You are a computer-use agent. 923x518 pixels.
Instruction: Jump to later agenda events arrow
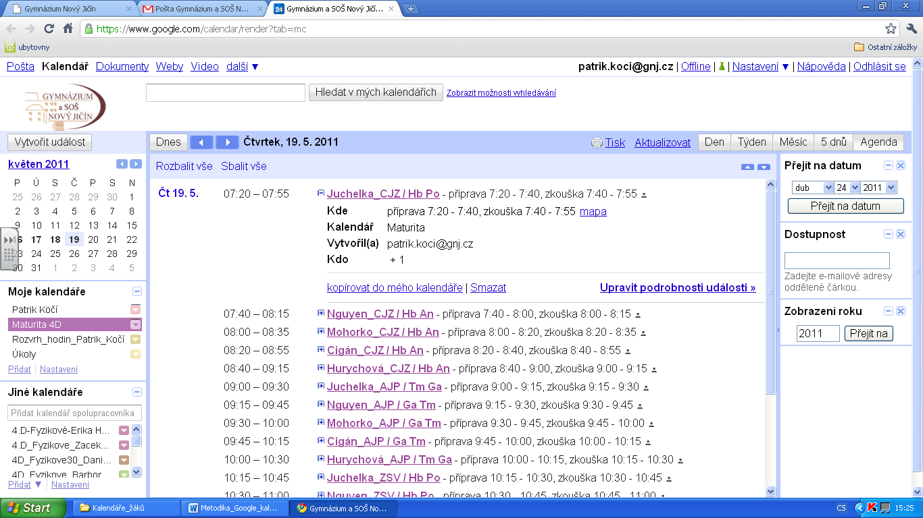tap(764, 167)
